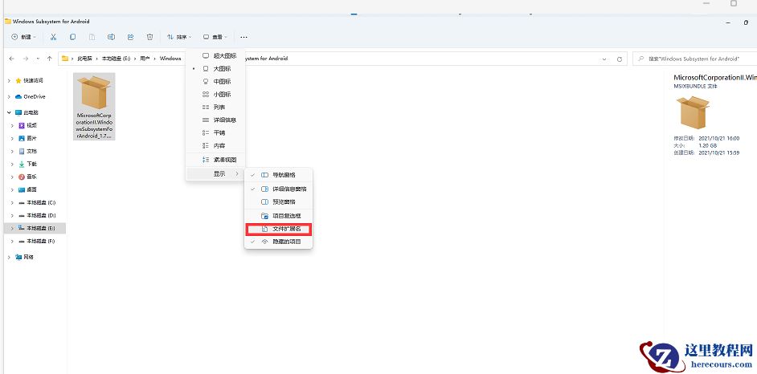Expand the 网络 tree node
Image resolution: width=757 pixels, height=374 pixels.
9,258
